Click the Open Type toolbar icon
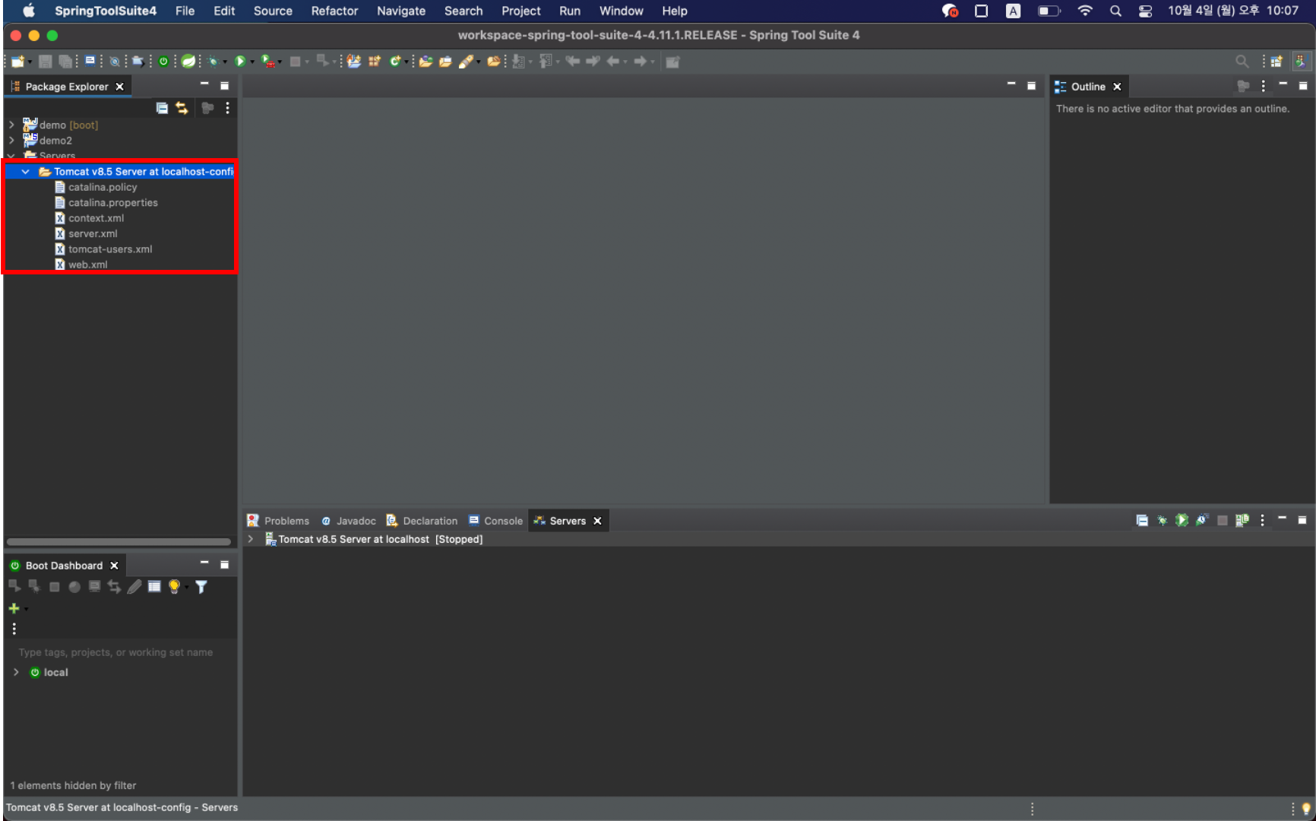1316x821 pixels. [x=425, y=62]
